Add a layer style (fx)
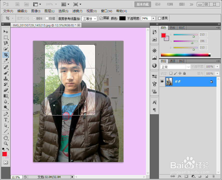222x180 pixels. [179, 176]
